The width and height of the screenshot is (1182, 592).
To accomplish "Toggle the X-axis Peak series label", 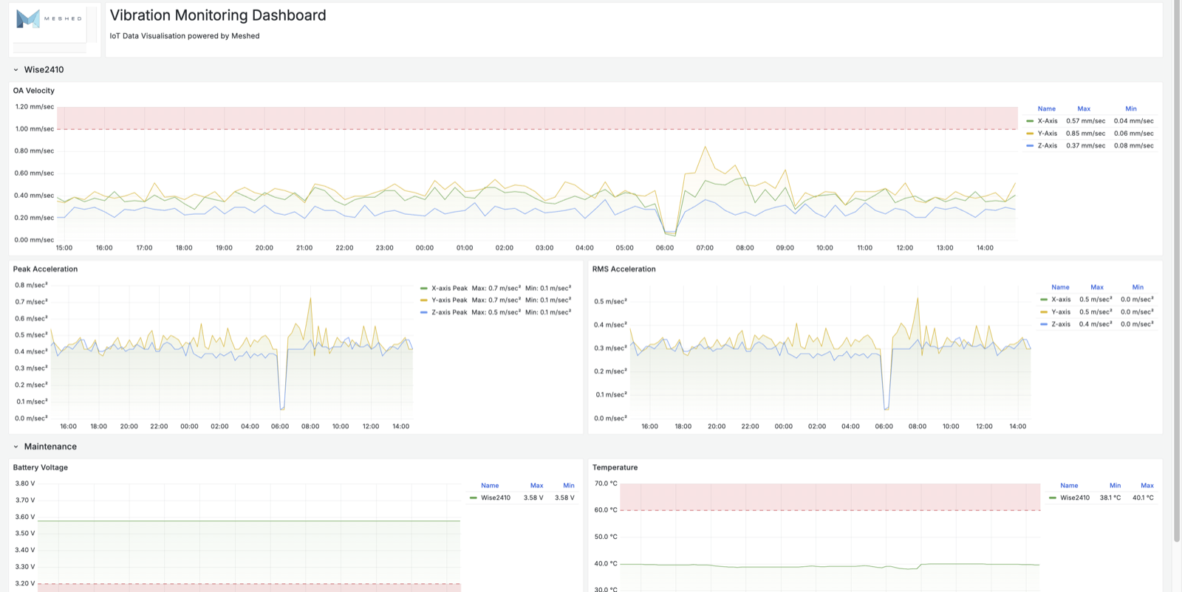I will pyautogui.click(x=449, y=289).
